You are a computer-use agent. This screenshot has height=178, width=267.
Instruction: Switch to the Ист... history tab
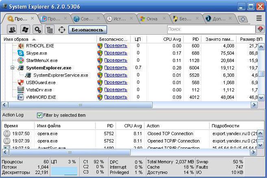pyautogui.click(x=119, y=19)
